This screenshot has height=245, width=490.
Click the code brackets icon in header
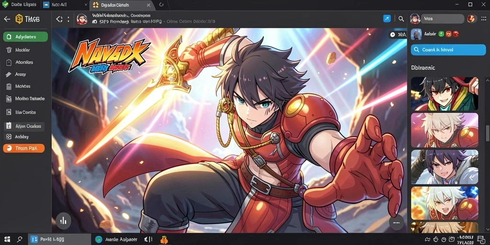coord(59,19)
